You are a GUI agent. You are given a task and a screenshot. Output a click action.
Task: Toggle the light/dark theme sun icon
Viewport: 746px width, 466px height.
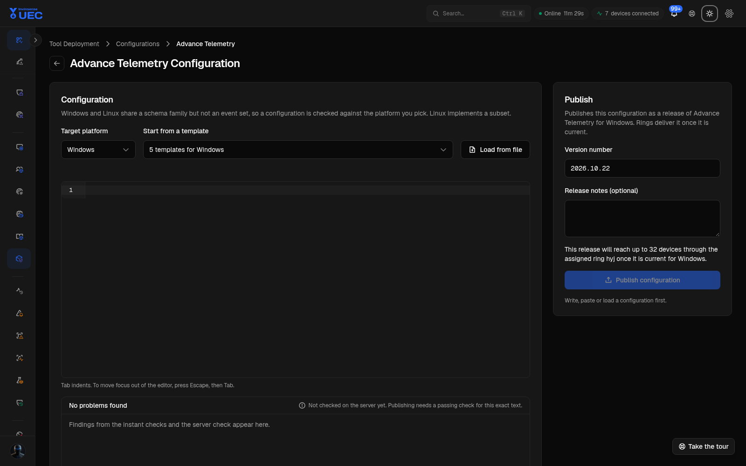click(710, 14)
